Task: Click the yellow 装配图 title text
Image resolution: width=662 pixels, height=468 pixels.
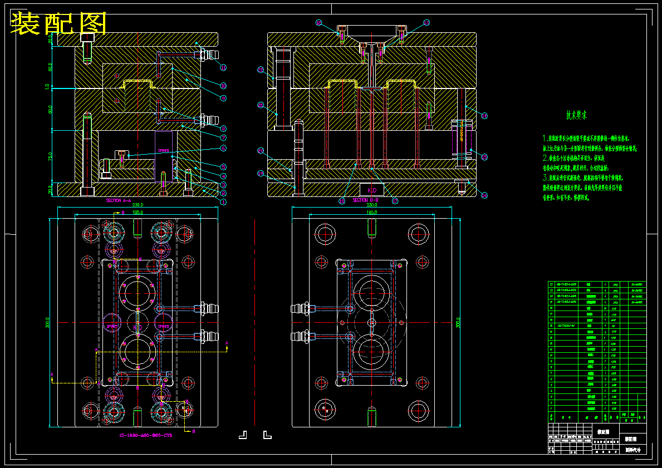Action: coord(58,23)
